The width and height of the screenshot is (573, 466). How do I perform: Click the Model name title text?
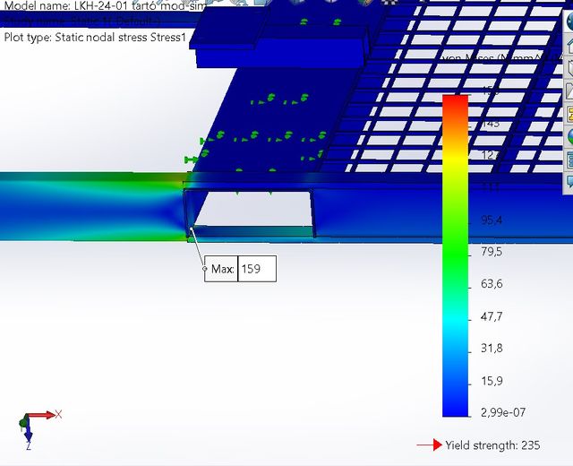coord(106,6)
